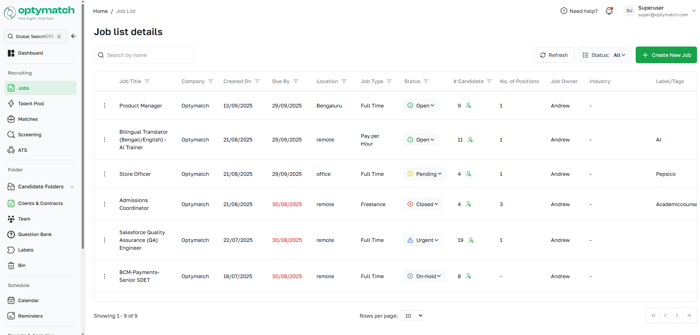Navigate to Question Bank
The height and width of the screenshot is (335, 700).
tap(35, 235)
